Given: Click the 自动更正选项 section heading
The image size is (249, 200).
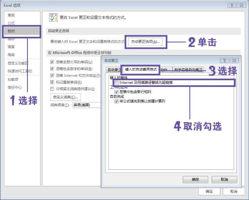Looking at the screenshot, I should (58, 31).
